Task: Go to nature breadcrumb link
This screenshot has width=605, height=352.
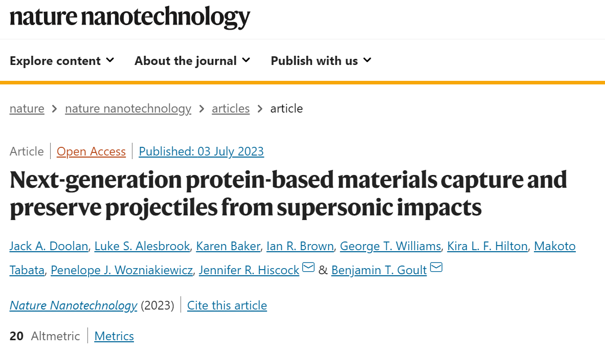Action: coord(27,108)
